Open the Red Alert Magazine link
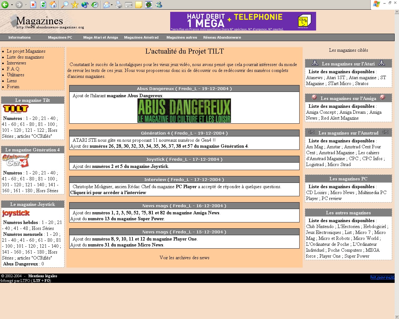Viewport: 399px width, 319px height. (x=340, y=118)
